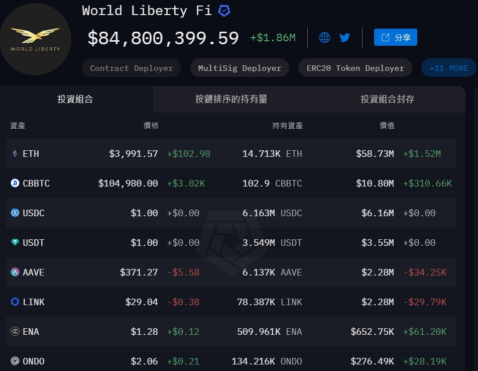Click the CBBTC token icon
This screenshot has height=371, width=478.
[15, 183]
